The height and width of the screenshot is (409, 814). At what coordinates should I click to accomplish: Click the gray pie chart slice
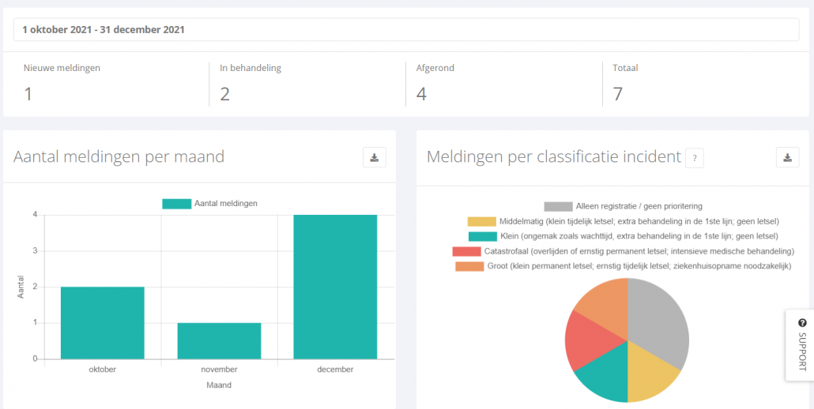tap(662, 321)
